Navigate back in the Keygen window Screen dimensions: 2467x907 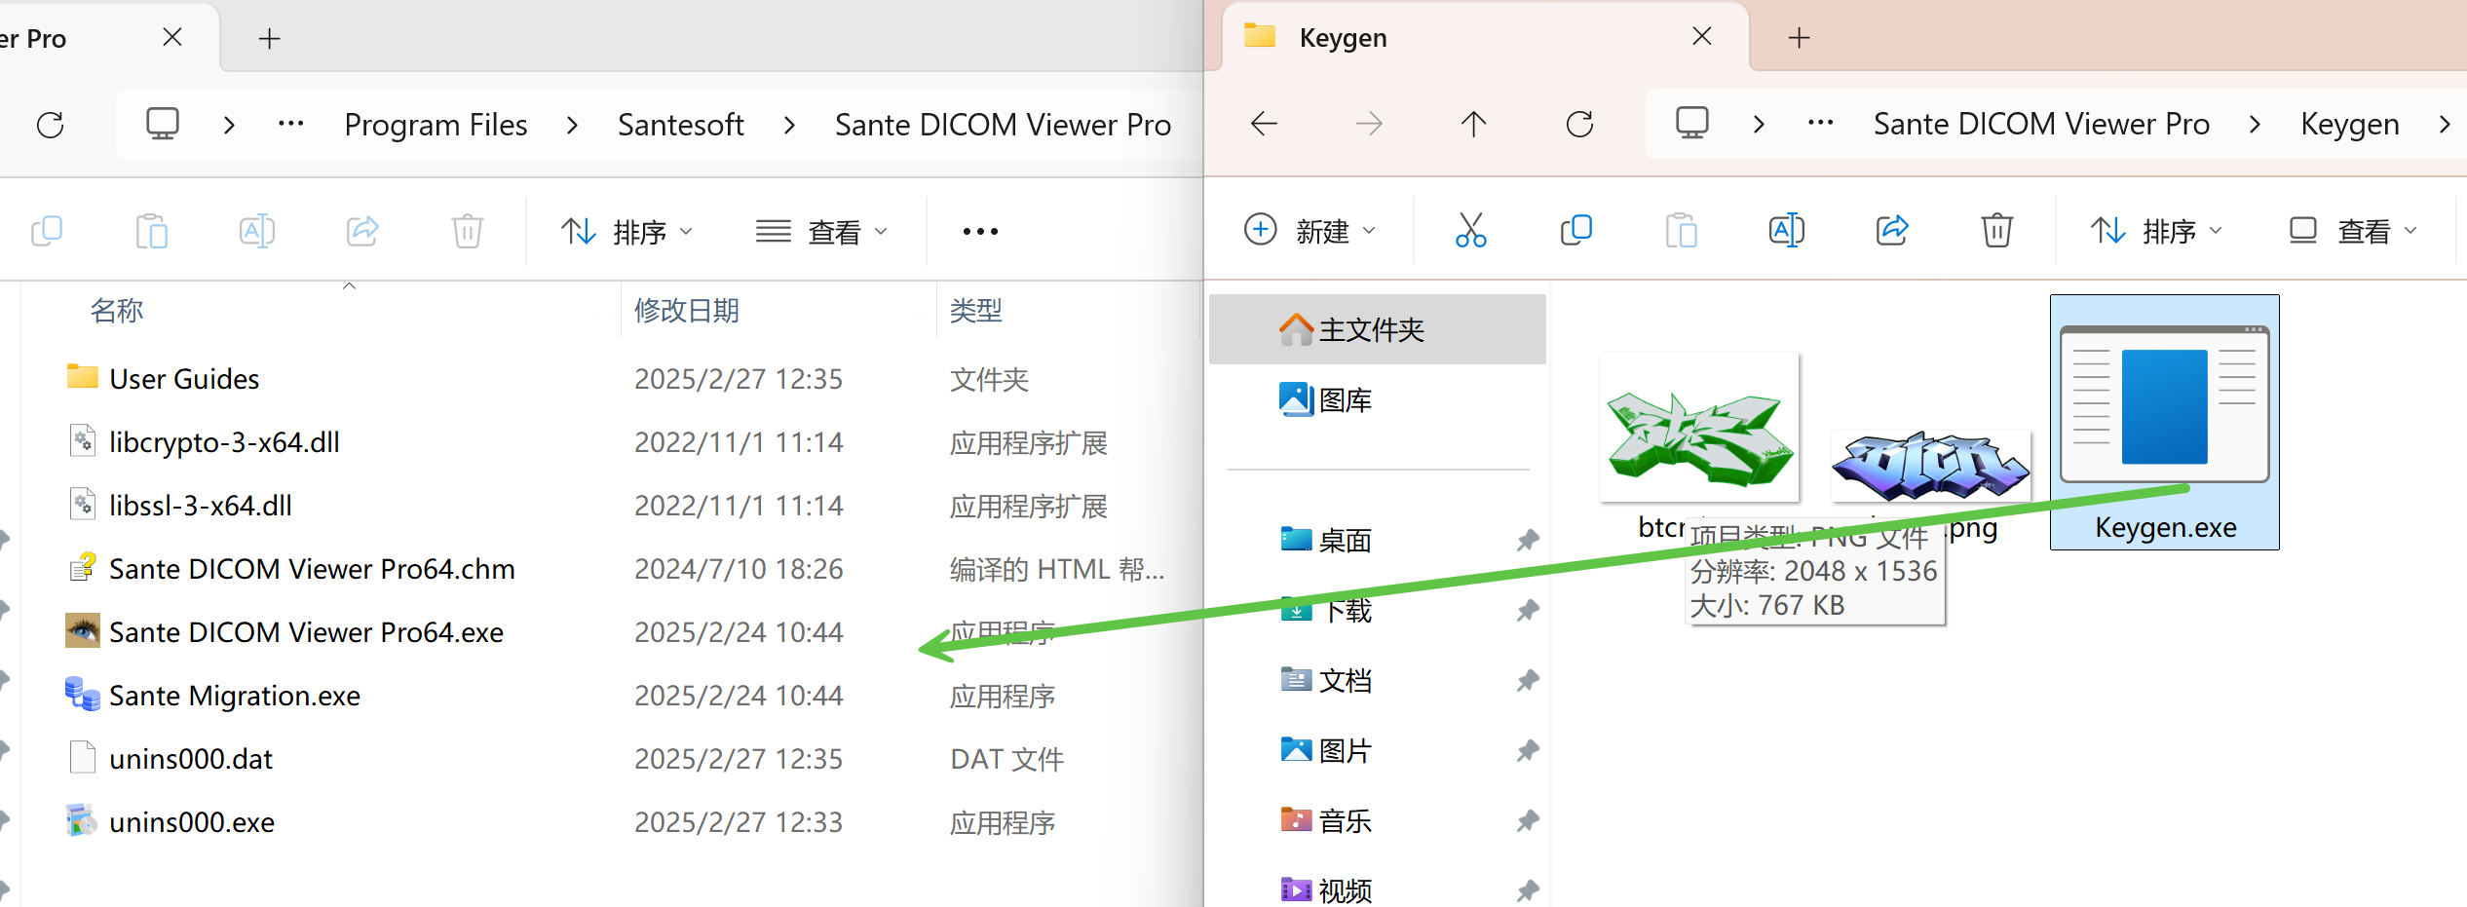click(x=1264, y=125)
